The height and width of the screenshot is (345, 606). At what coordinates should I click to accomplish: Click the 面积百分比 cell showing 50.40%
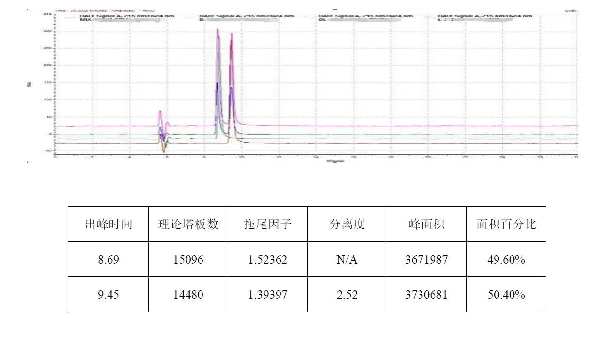click(x=506, y=295)
